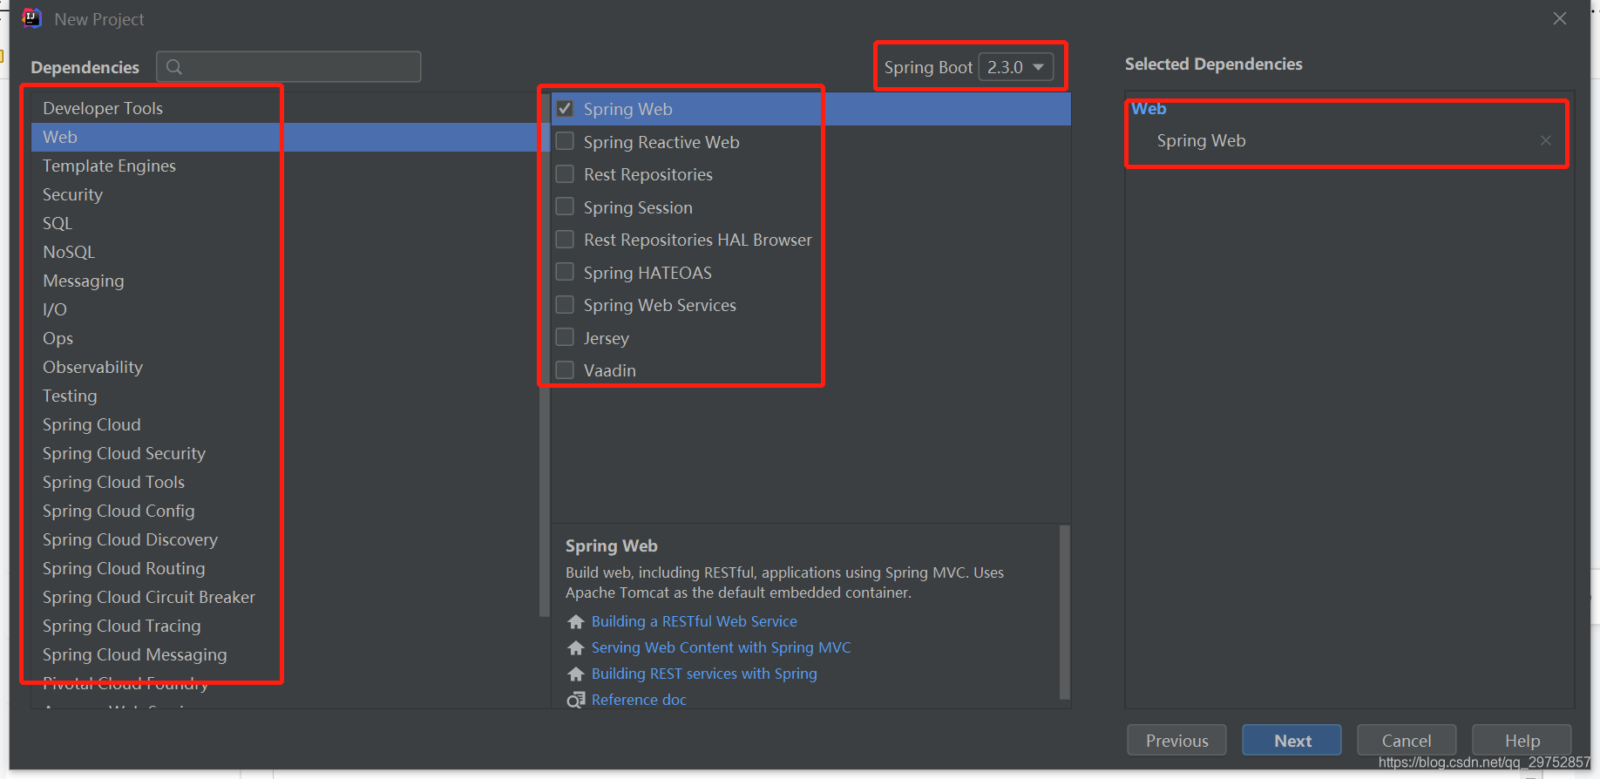Select the NoSQL category
Viewport: 1600px width, 779px height.
point(284,252)
